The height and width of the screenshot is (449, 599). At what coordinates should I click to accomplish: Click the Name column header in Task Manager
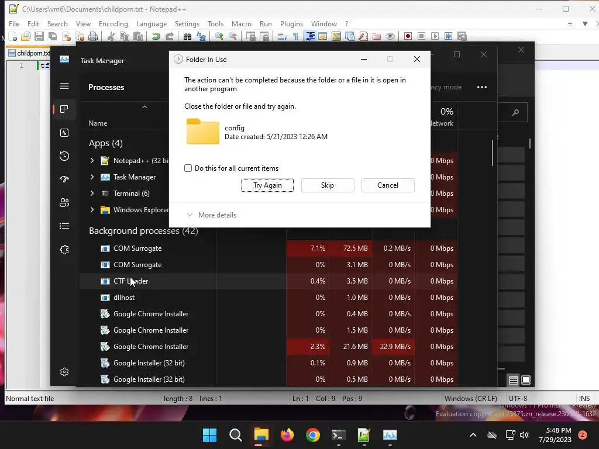(x=98, y=123)
